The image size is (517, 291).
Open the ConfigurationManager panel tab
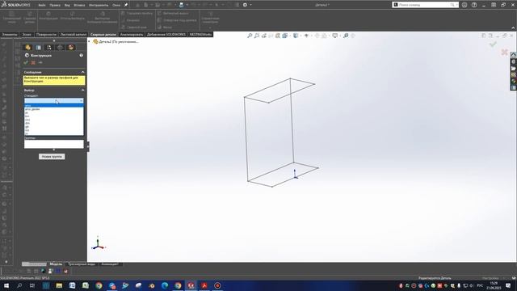pyautogui.click(x=49, y=48)
